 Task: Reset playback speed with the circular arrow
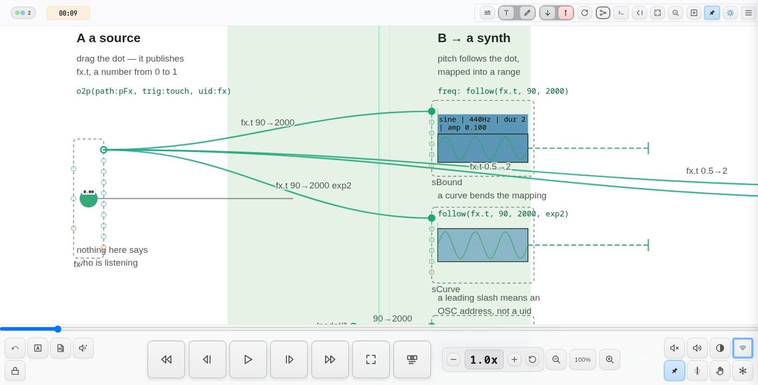coord(532,360)
